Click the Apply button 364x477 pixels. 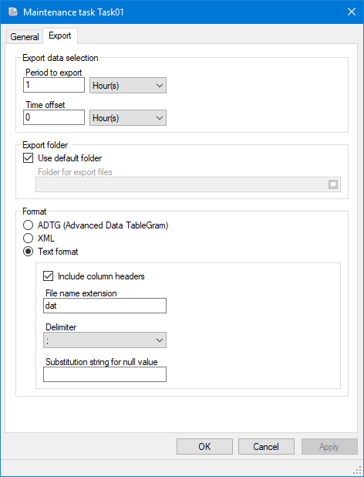(x=329, y=447)
